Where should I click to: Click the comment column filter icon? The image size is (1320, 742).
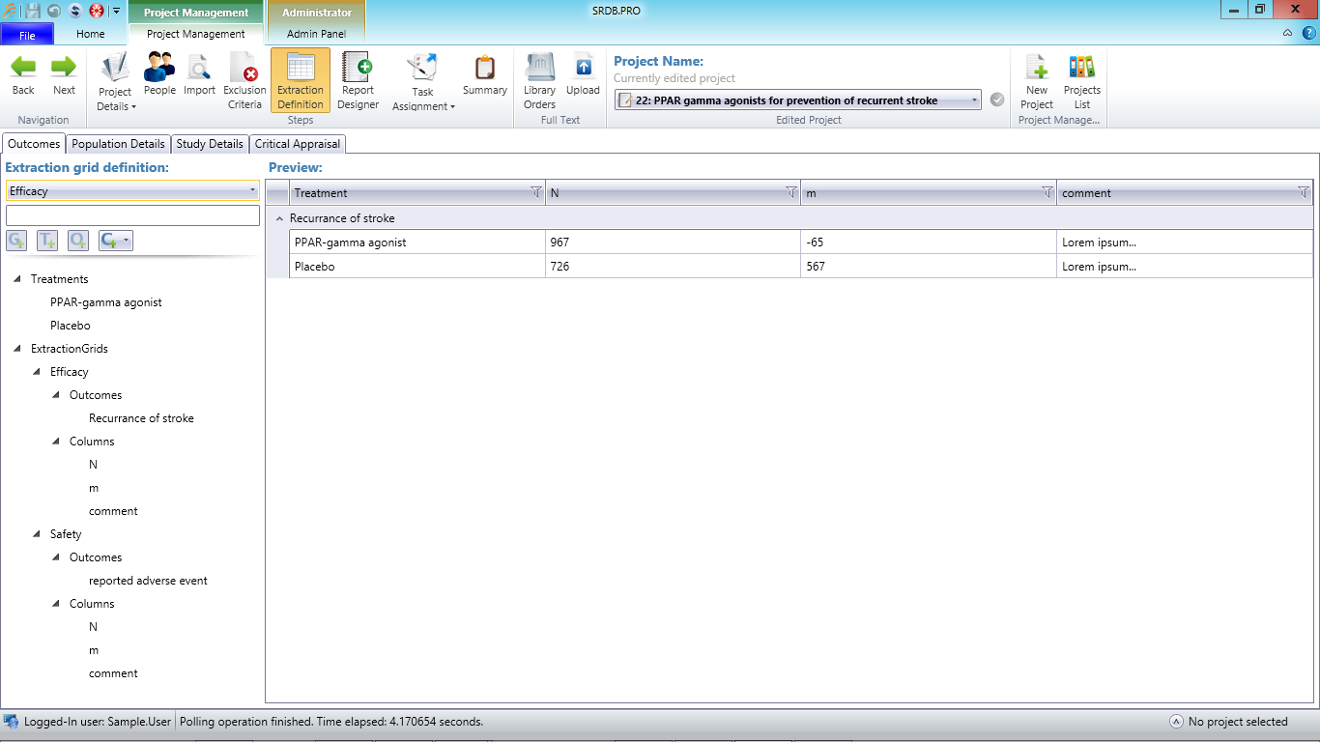coord(1303,192)
